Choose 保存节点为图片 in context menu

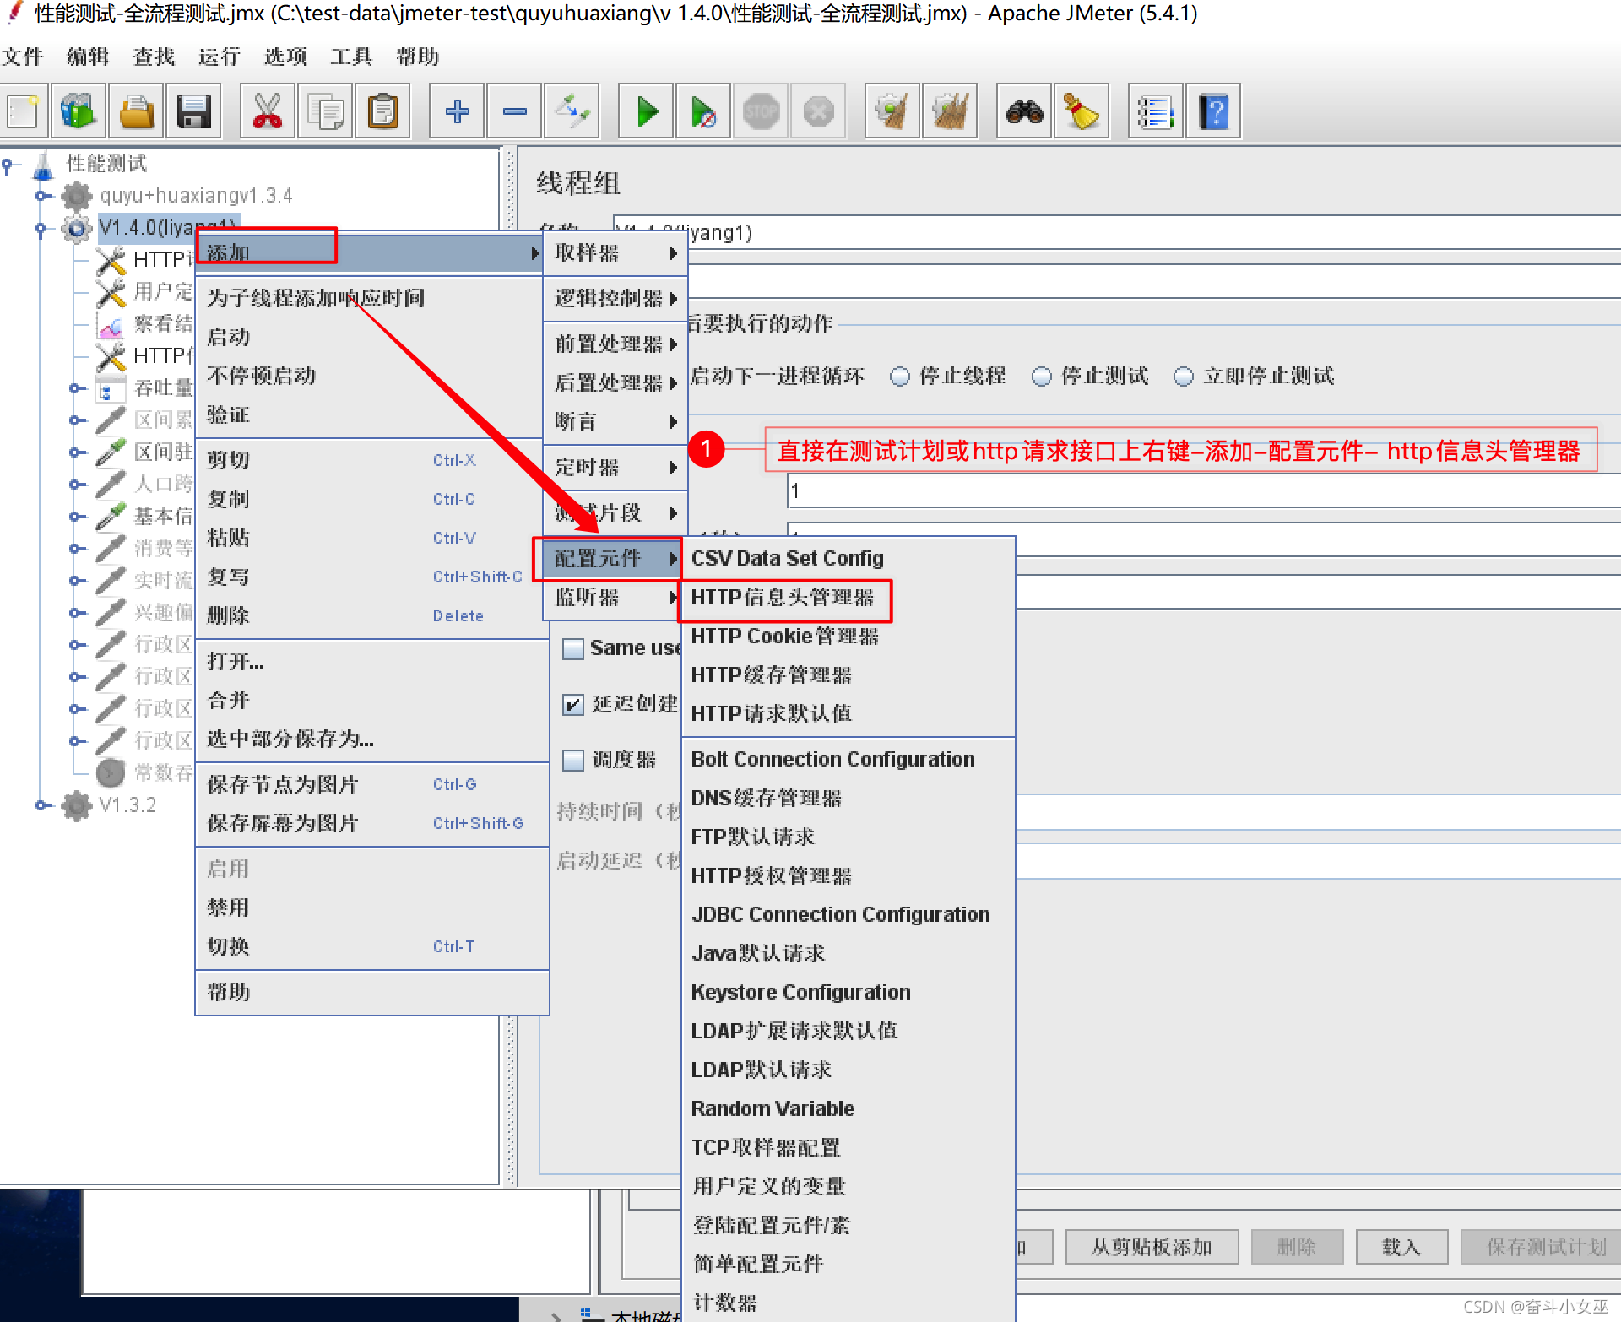pyautogui.click(x=372, y=784)
